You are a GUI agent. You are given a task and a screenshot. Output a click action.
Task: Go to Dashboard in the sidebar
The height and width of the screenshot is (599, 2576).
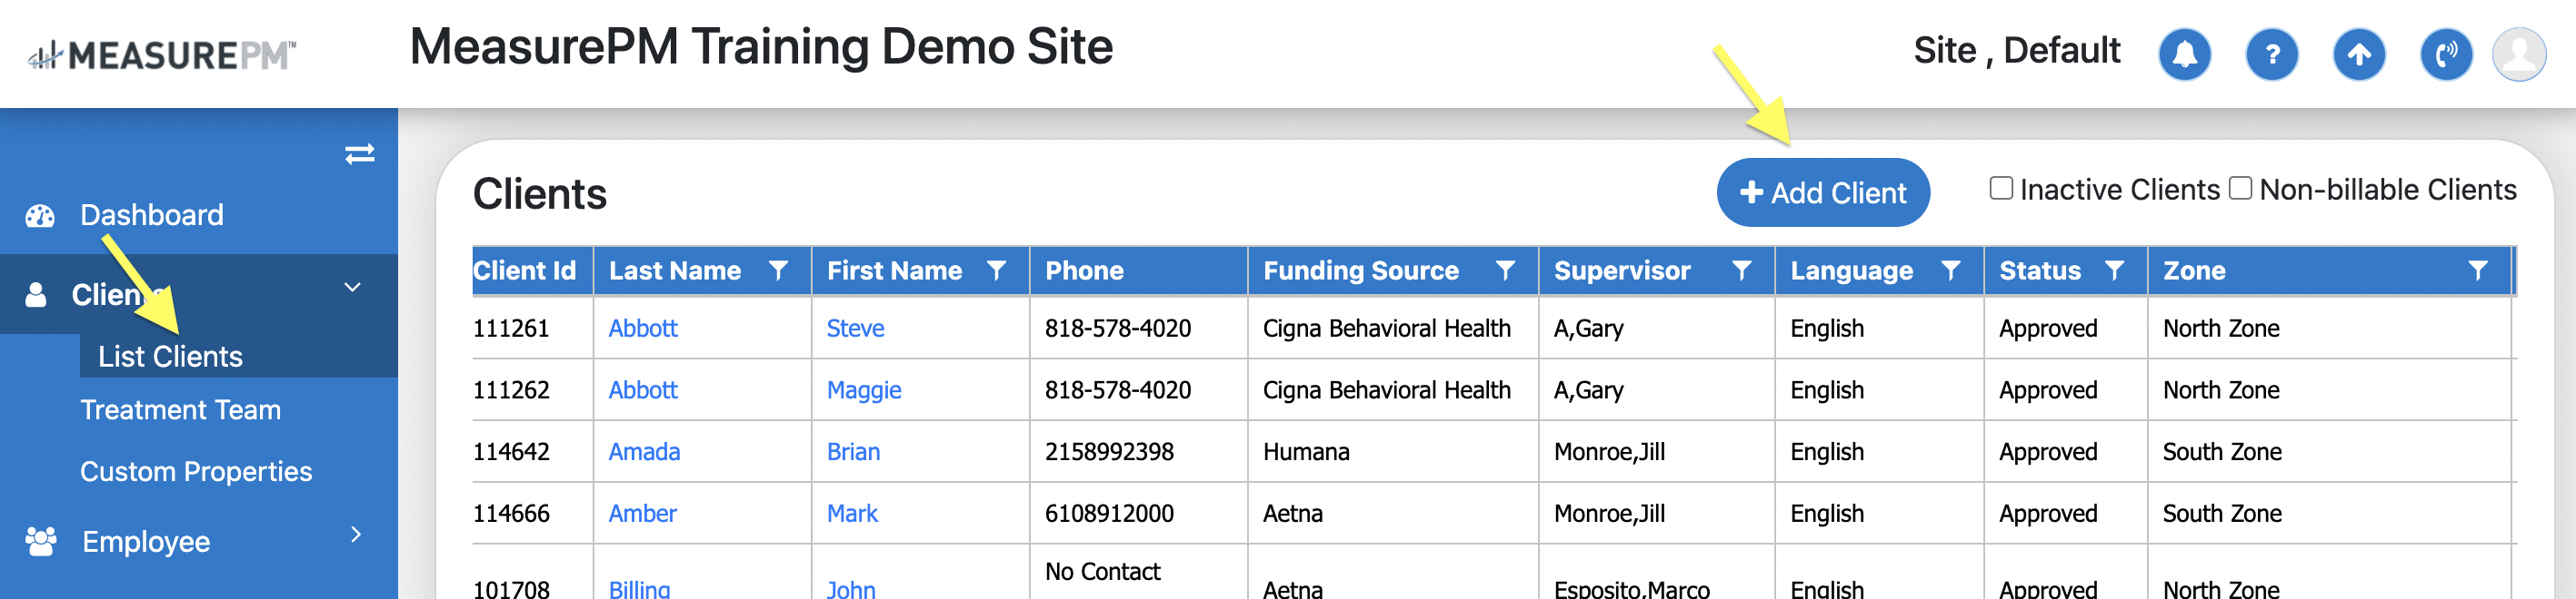[x=152, y=214]
